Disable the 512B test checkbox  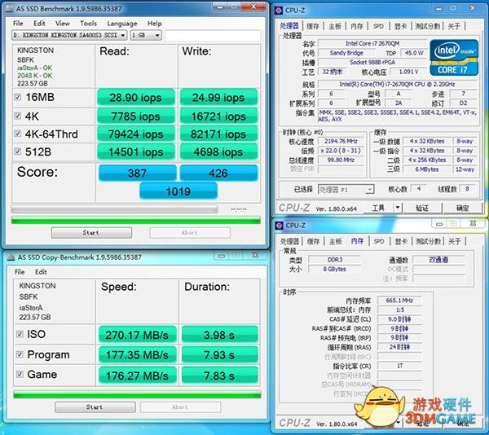(19, 152)
